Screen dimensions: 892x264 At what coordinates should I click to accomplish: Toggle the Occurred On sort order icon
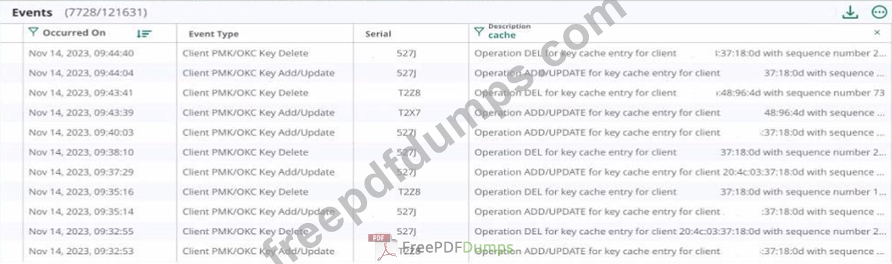click(144, 34)
